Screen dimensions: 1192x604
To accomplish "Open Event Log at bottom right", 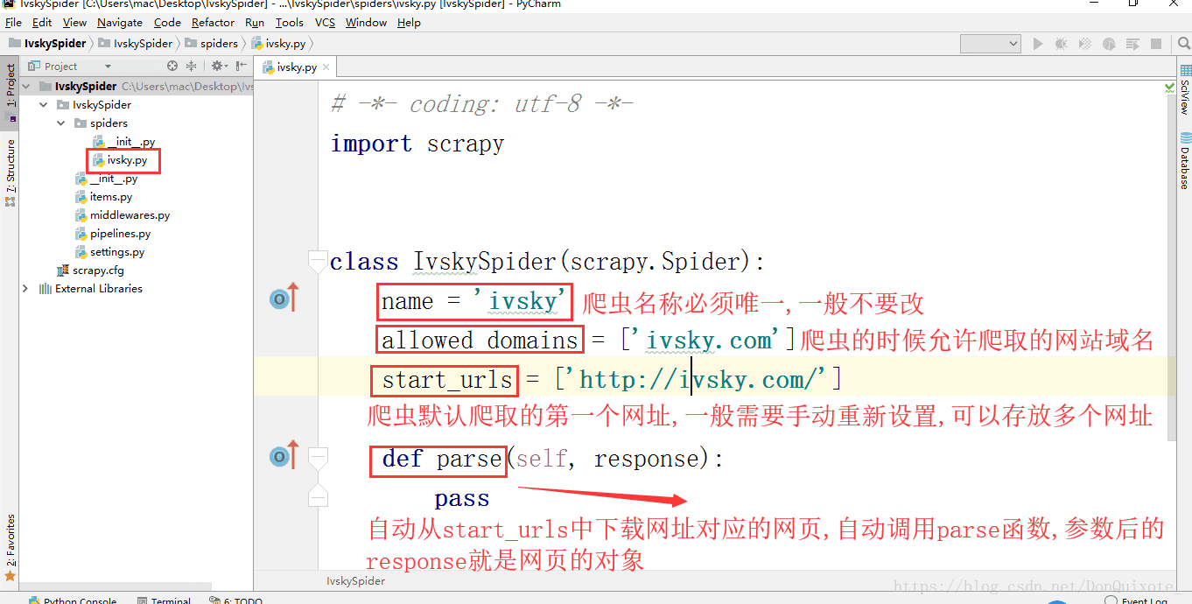I will pyautogui.click(x=1138, y=600).
